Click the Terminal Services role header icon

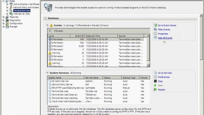tap(48, 7)
